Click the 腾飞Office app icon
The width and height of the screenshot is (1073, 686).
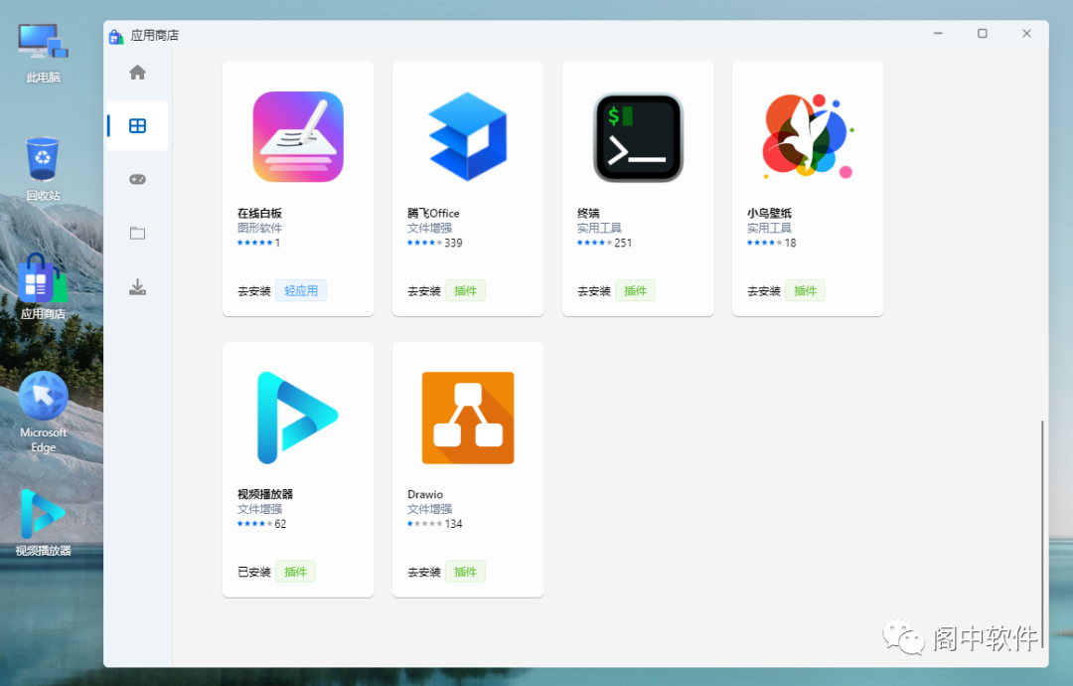468,137
